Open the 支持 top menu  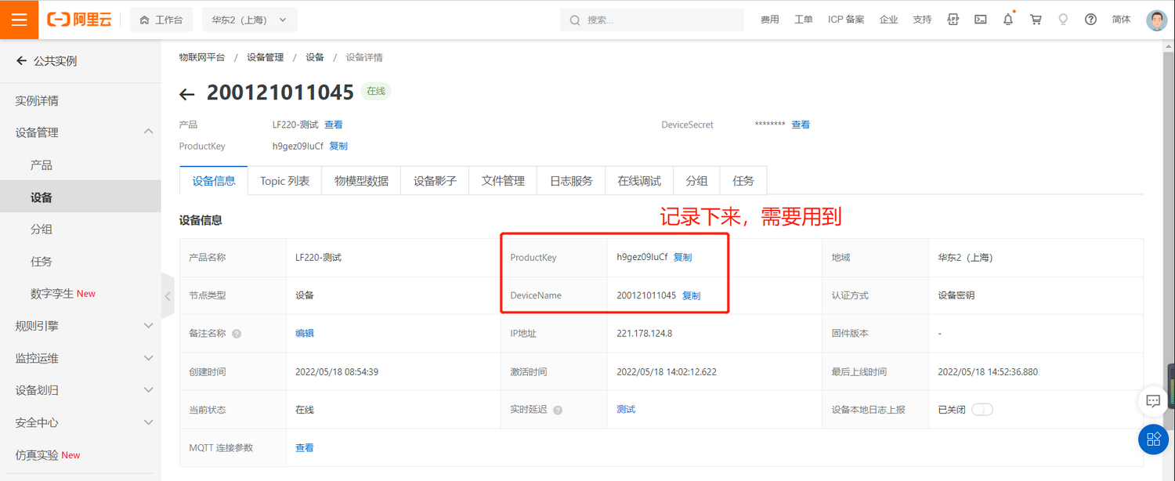pyautogui.click(x=922, y=20)
